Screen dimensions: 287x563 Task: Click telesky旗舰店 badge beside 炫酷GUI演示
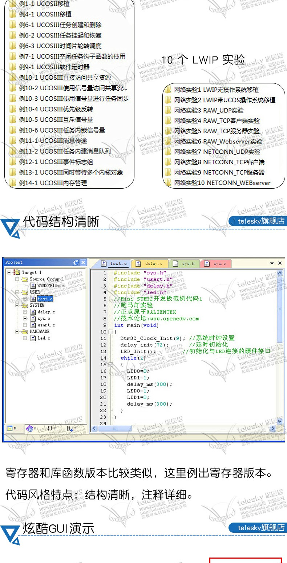(x=258, y=528)
